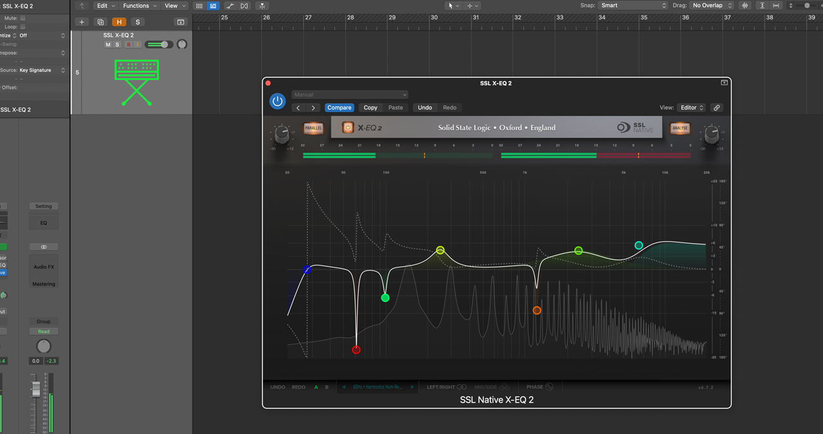The height and width of the screenshot is (434, 823).
Task: Toggle the Mute checkbox in inspector
Action: 23,18
